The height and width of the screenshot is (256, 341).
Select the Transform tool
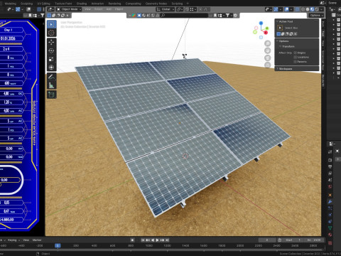(x=51, y=68)
